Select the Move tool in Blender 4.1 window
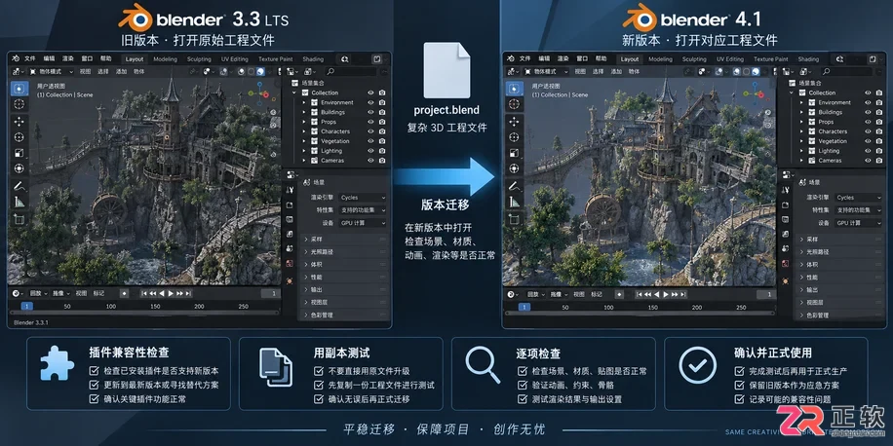This screenshot has width=893, height=446. pos(515,122)
